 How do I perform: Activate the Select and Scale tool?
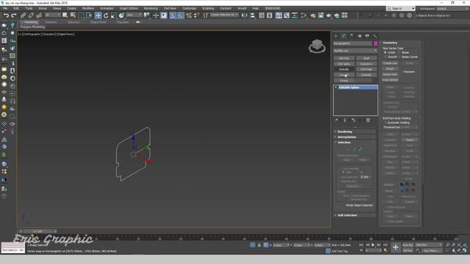pos(114,15)
